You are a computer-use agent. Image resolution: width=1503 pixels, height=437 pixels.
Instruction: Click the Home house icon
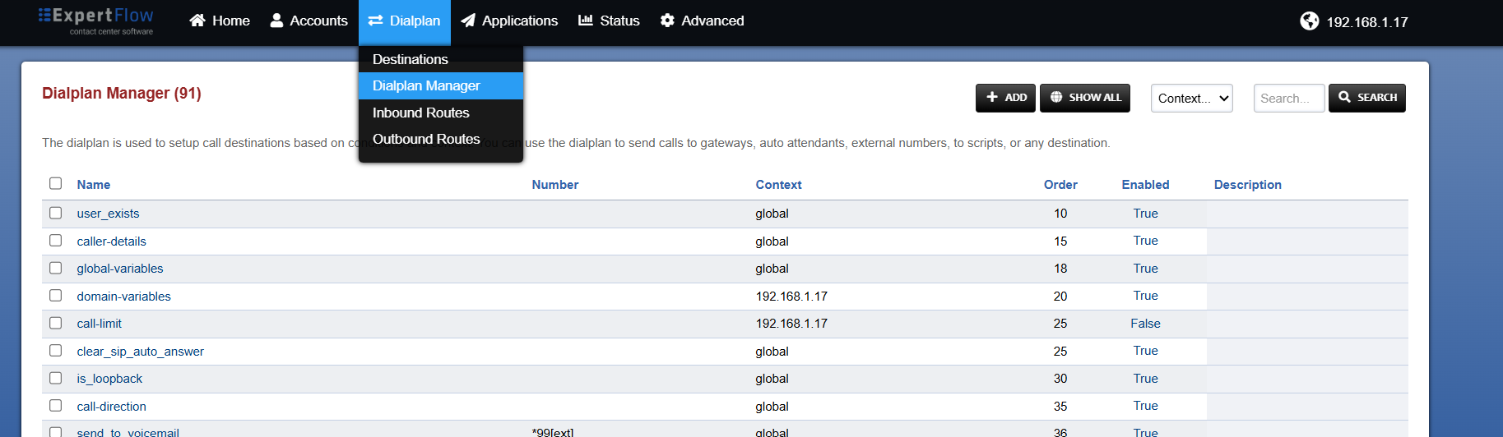197,21
